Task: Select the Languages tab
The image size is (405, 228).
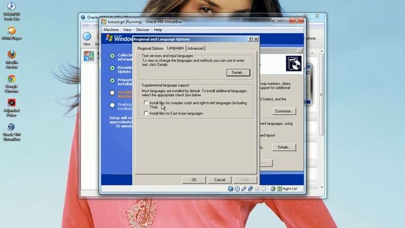Action: 175,48
